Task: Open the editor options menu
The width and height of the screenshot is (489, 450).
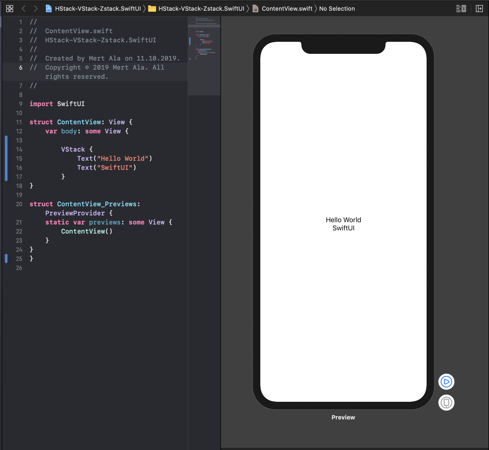Action: pyautogui.click(x=461, y=9)
